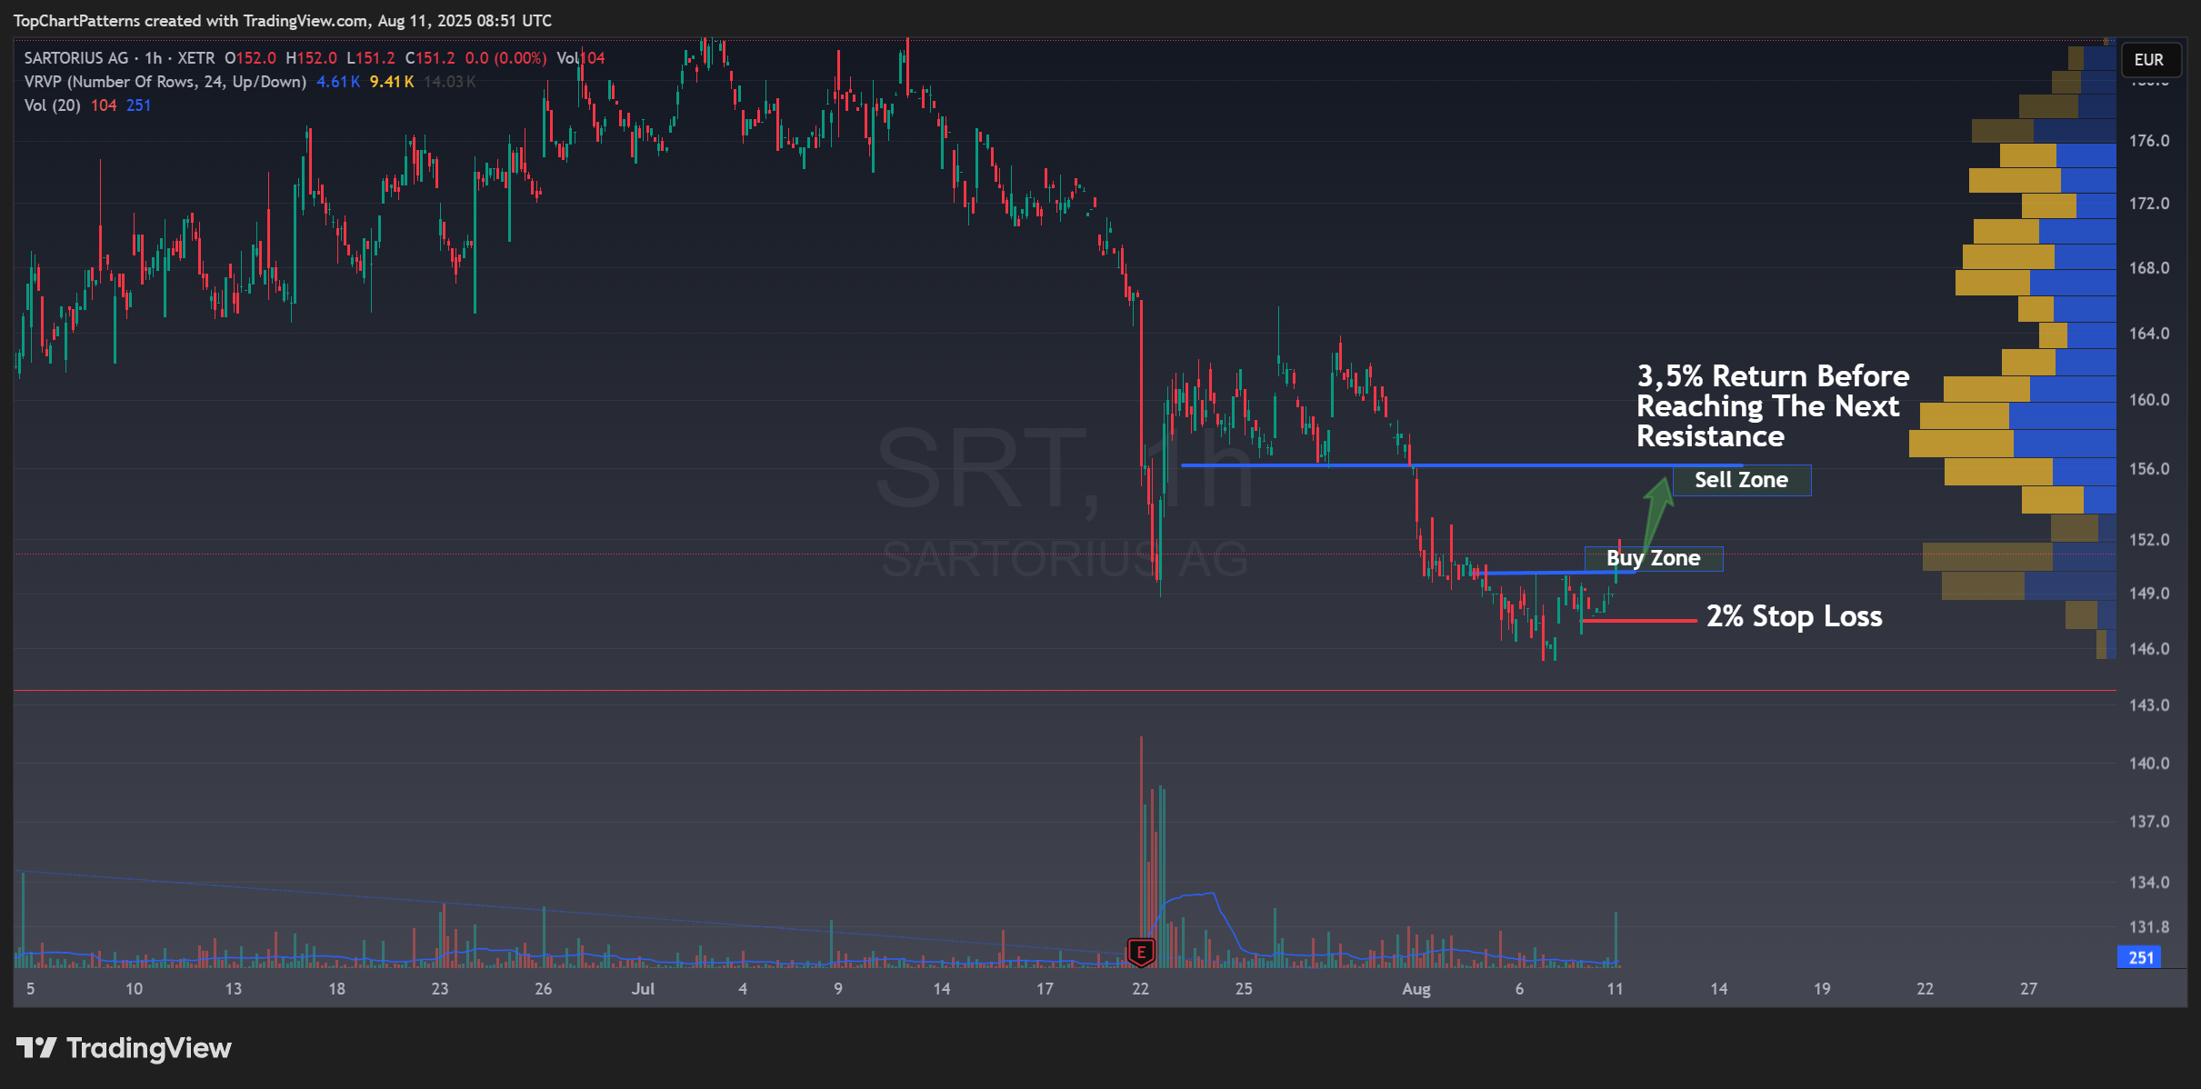Image resolution: width=2201 pixels, height=1089 pixels.
Task: Click the header text 'TopChartPatterns created with TradingView.com'
Action: [190, 21]
